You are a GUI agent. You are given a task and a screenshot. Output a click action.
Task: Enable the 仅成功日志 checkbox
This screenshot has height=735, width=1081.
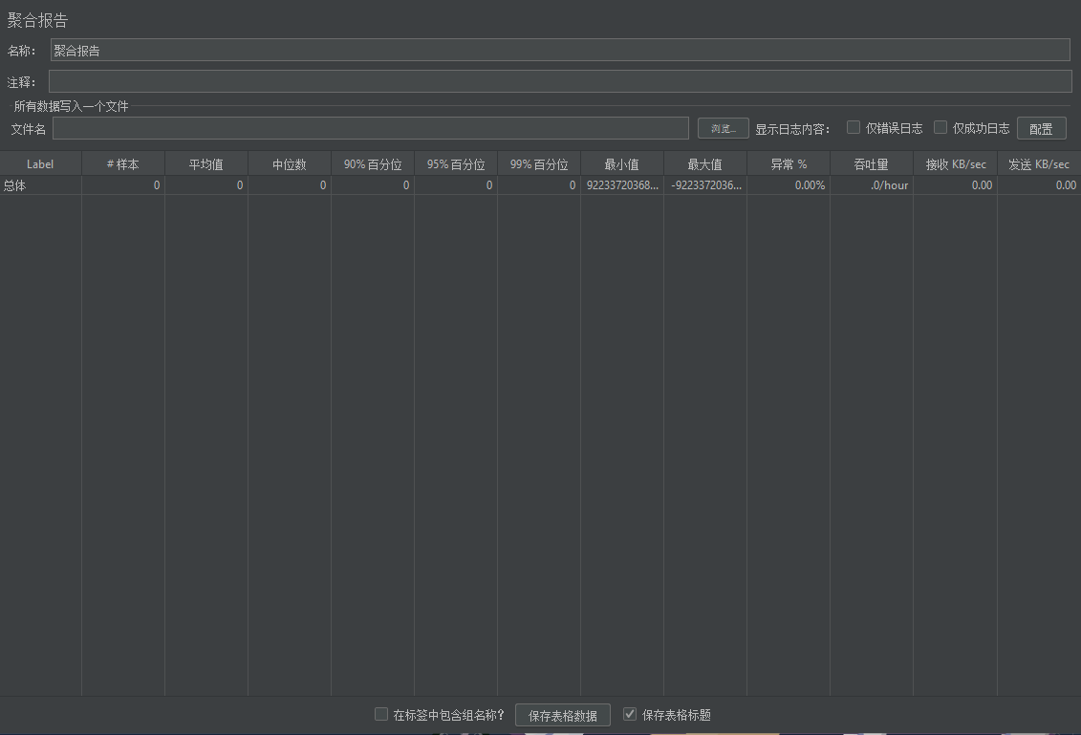coord(940,127)
